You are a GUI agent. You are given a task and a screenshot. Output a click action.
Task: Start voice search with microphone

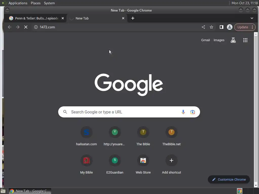tap(183, 112)
